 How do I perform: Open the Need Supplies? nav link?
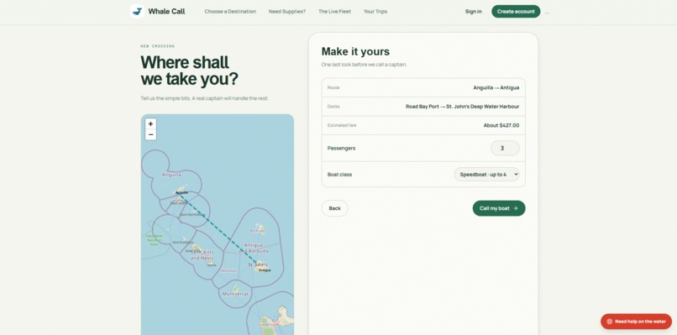(286, 12)
